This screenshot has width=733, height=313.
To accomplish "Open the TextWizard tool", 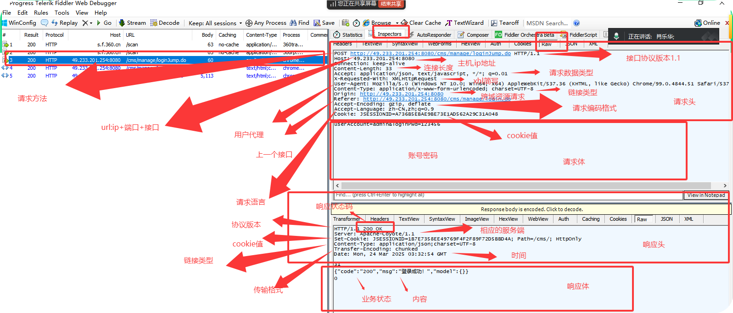I will [464, 23].
